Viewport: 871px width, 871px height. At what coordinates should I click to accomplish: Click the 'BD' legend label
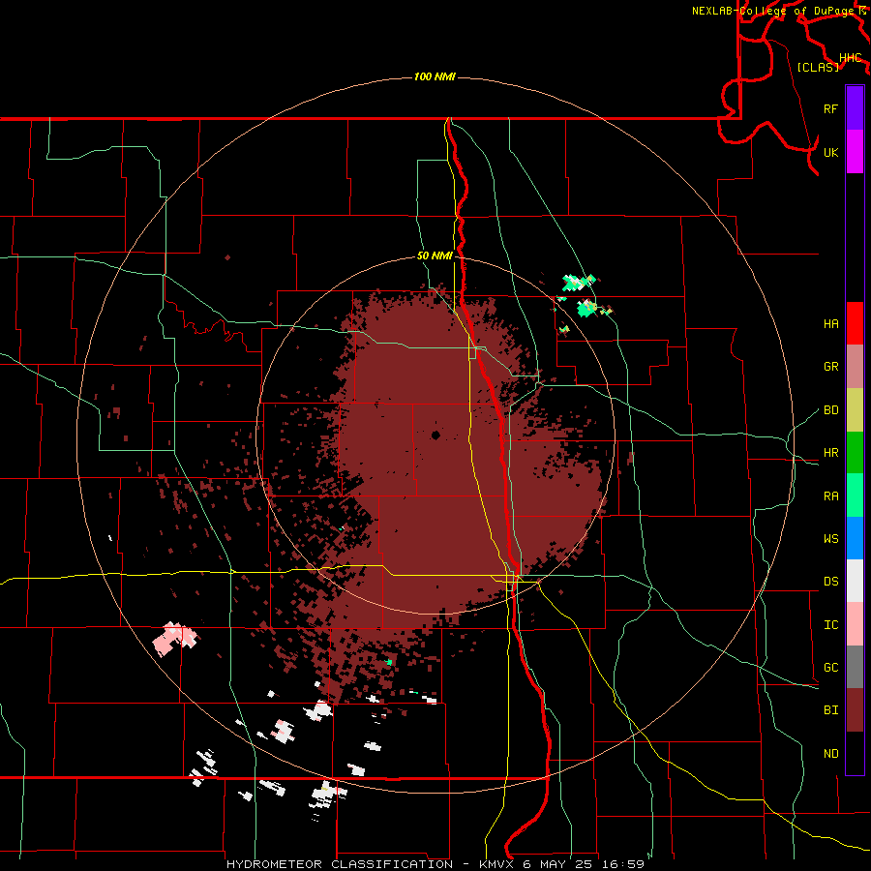click(830, 410)
